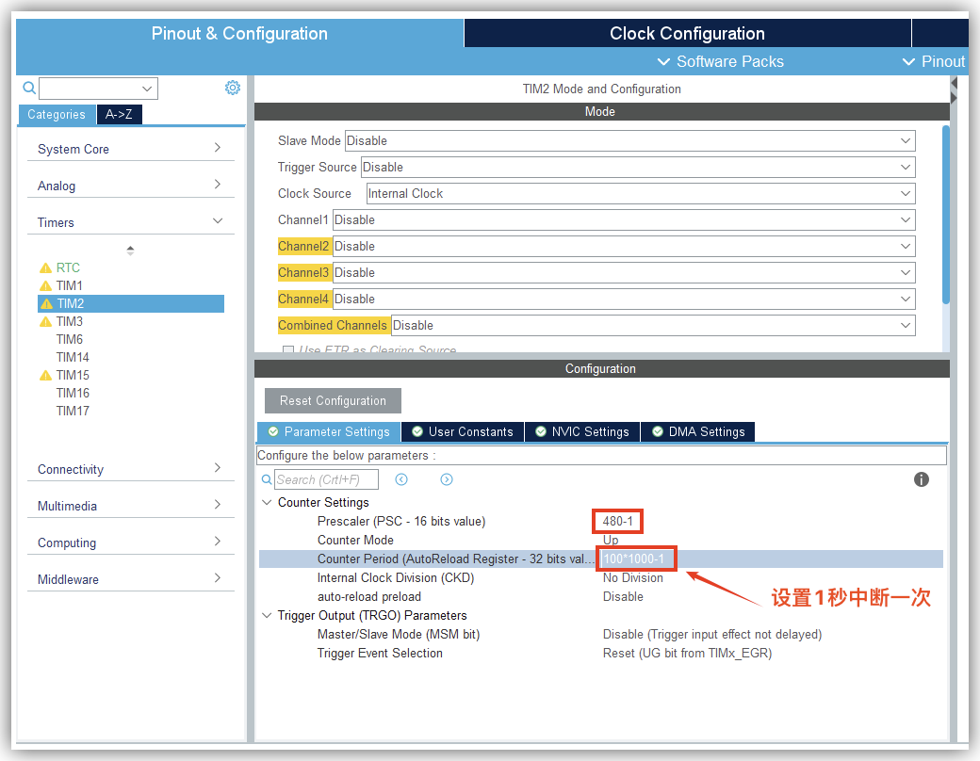
Task: Click the info icon in Parameter Settings
Action: click(922, 479)
